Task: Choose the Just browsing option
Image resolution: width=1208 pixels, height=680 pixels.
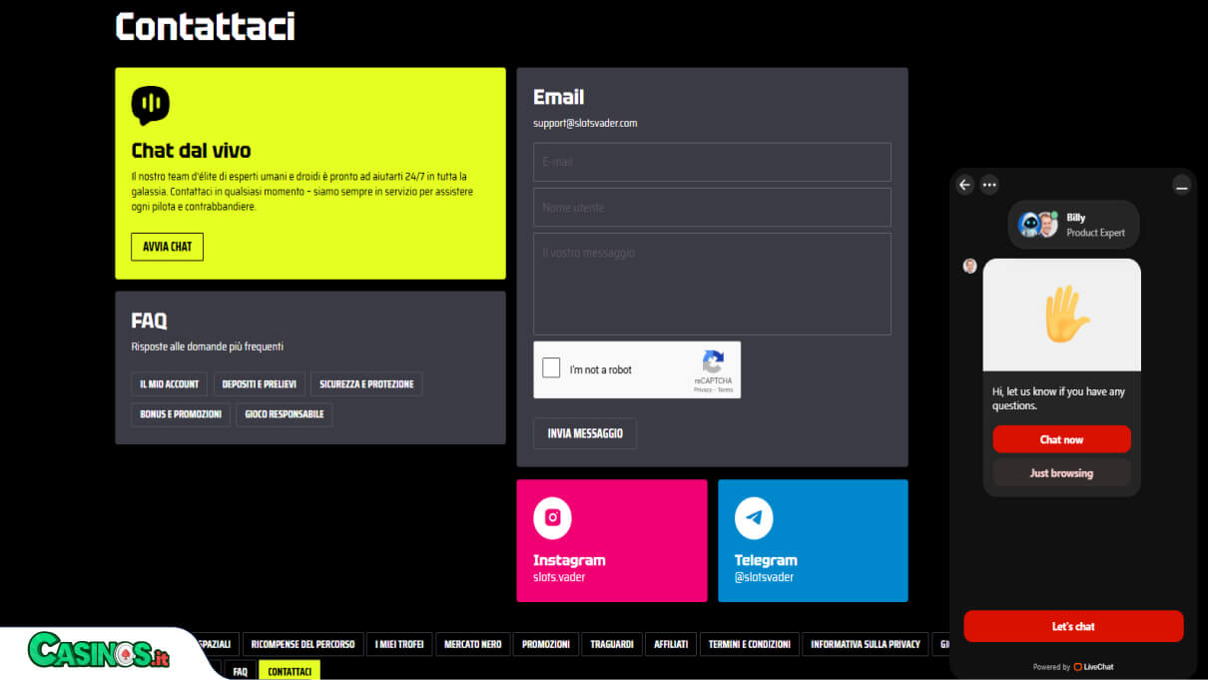Action: 1061,473
